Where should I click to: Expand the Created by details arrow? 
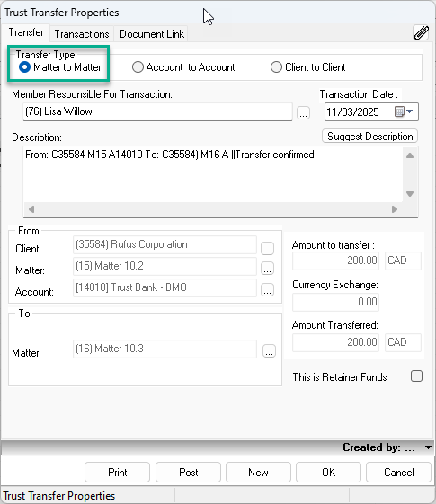pyautogui.click(x=428, y=447)
